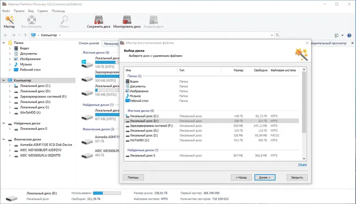Collapse the Папки tree node
Screen dimensions: 356x204
pos(4,43)
